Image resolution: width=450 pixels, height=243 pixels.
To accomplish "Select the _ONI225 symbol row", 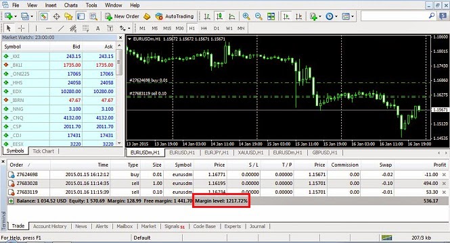I will pos(59,74).
